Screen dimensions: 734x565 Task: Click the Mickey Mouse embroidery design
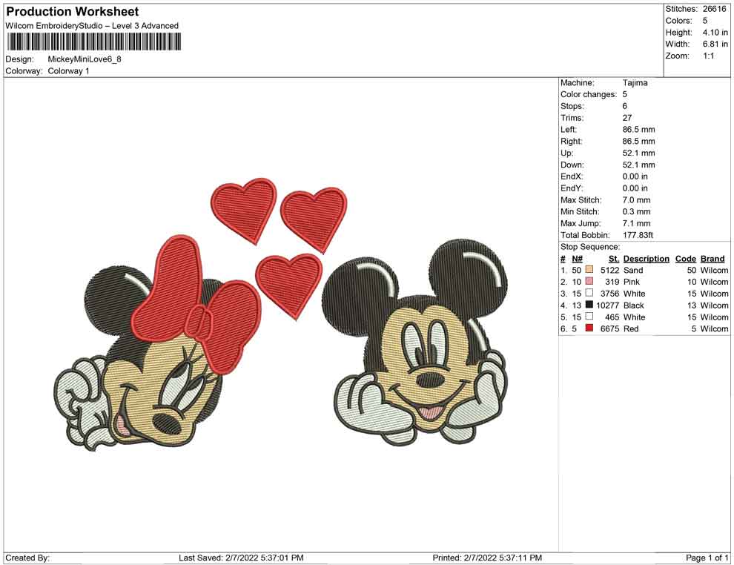[x=414, y=343]
